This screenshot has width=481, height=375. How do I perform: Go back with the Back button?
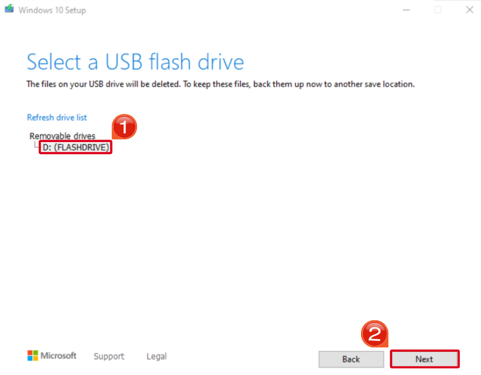click(x=351, y=359)
